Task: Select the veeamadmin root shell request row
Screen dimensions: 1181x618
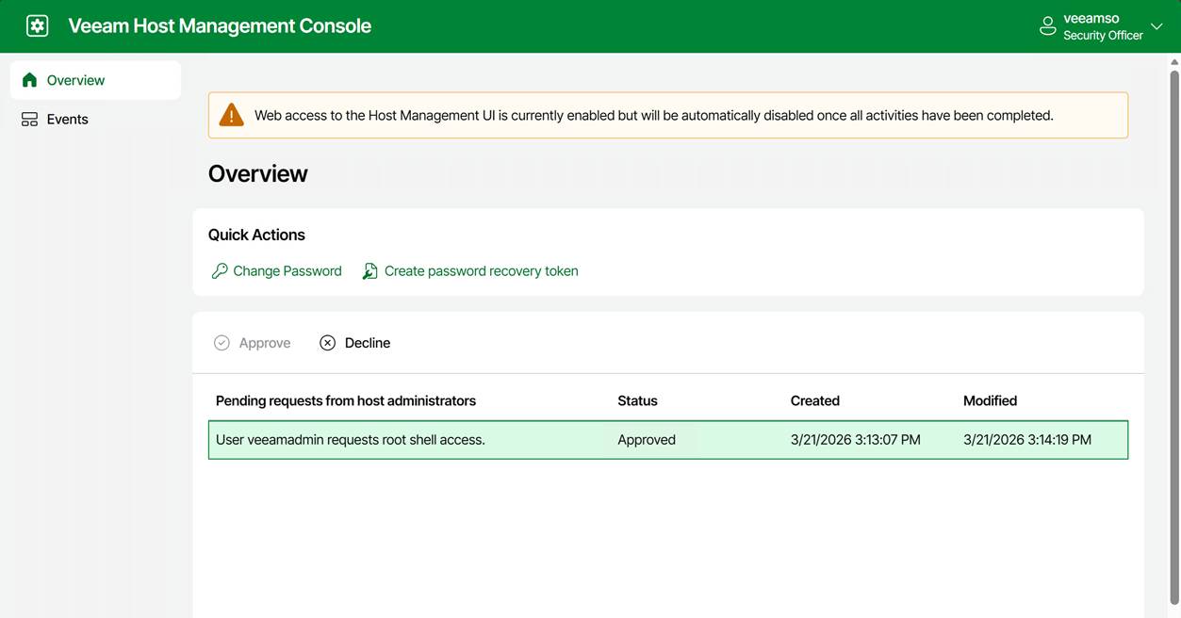Action: coord(405,440)
